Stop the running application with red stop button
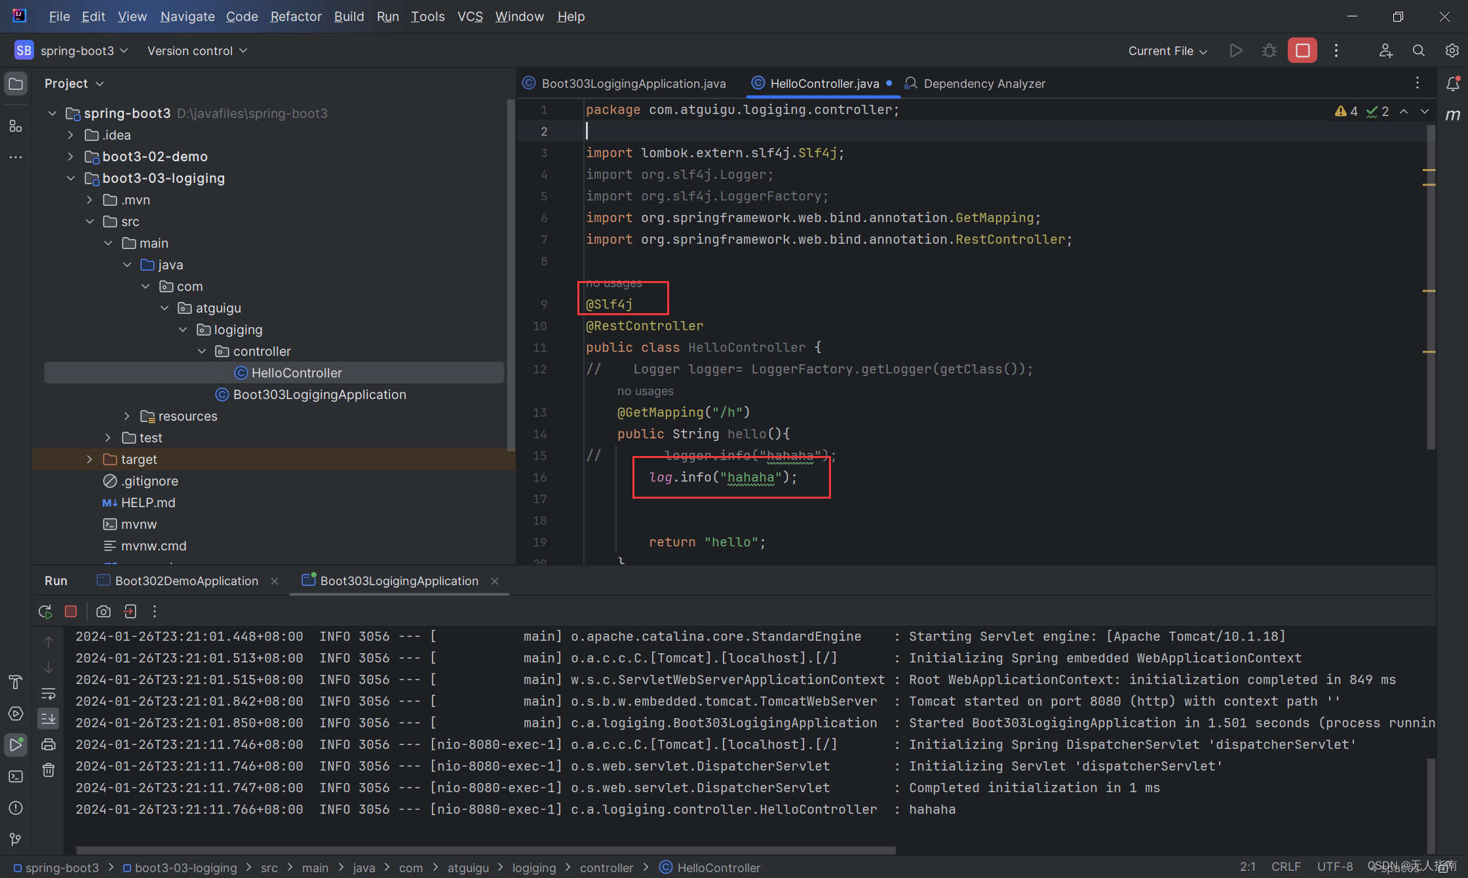The width and height of the screenshot is (1468, 878). (x=1302, y=50)
